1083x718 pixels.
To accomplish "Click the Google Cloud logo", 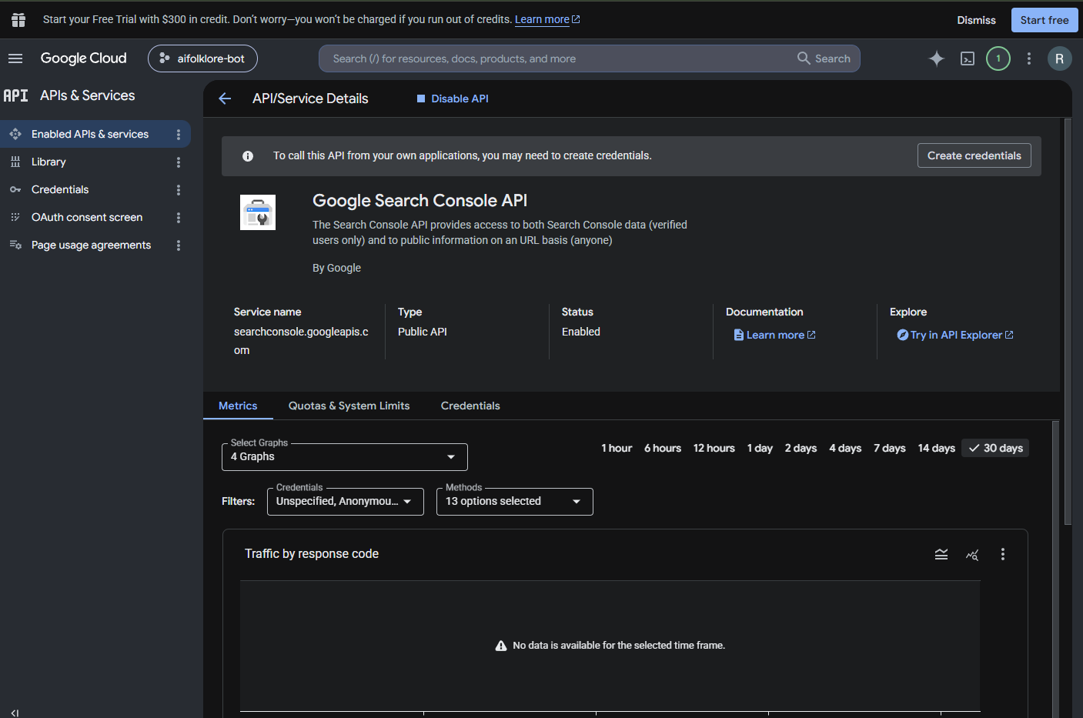I will tap(83, 58).
